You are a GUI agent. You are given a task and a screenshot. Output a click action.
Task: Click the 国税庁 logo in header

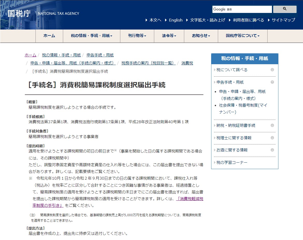pos(19,13)
